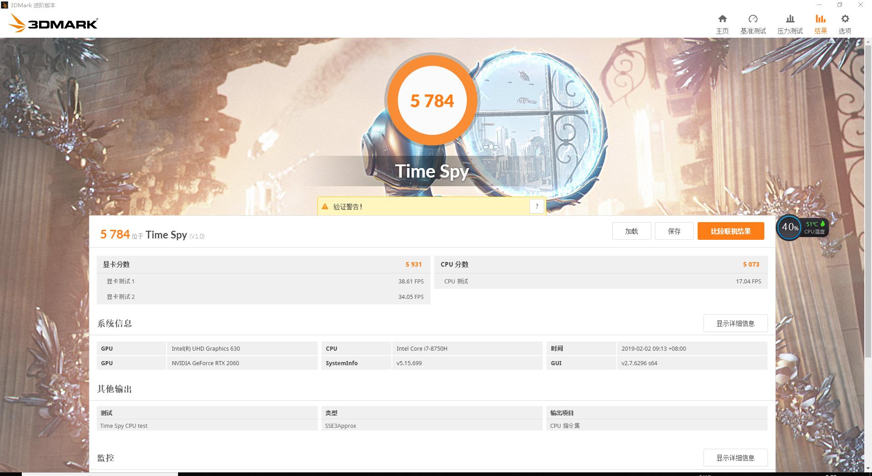Switch to the 结果 tab
The height and width of the screenshot is (476, 872).
(x=820, y=23)
